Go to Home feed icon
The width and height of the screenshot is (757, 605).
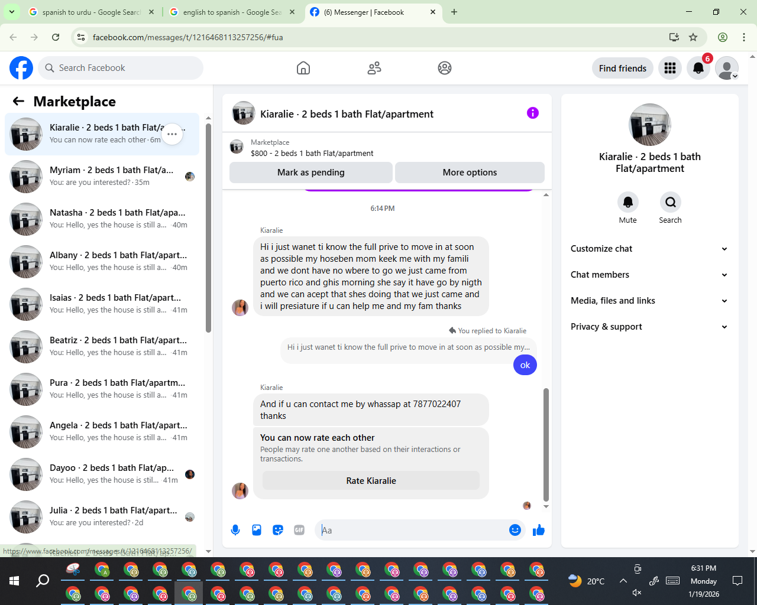pos(303,68)
